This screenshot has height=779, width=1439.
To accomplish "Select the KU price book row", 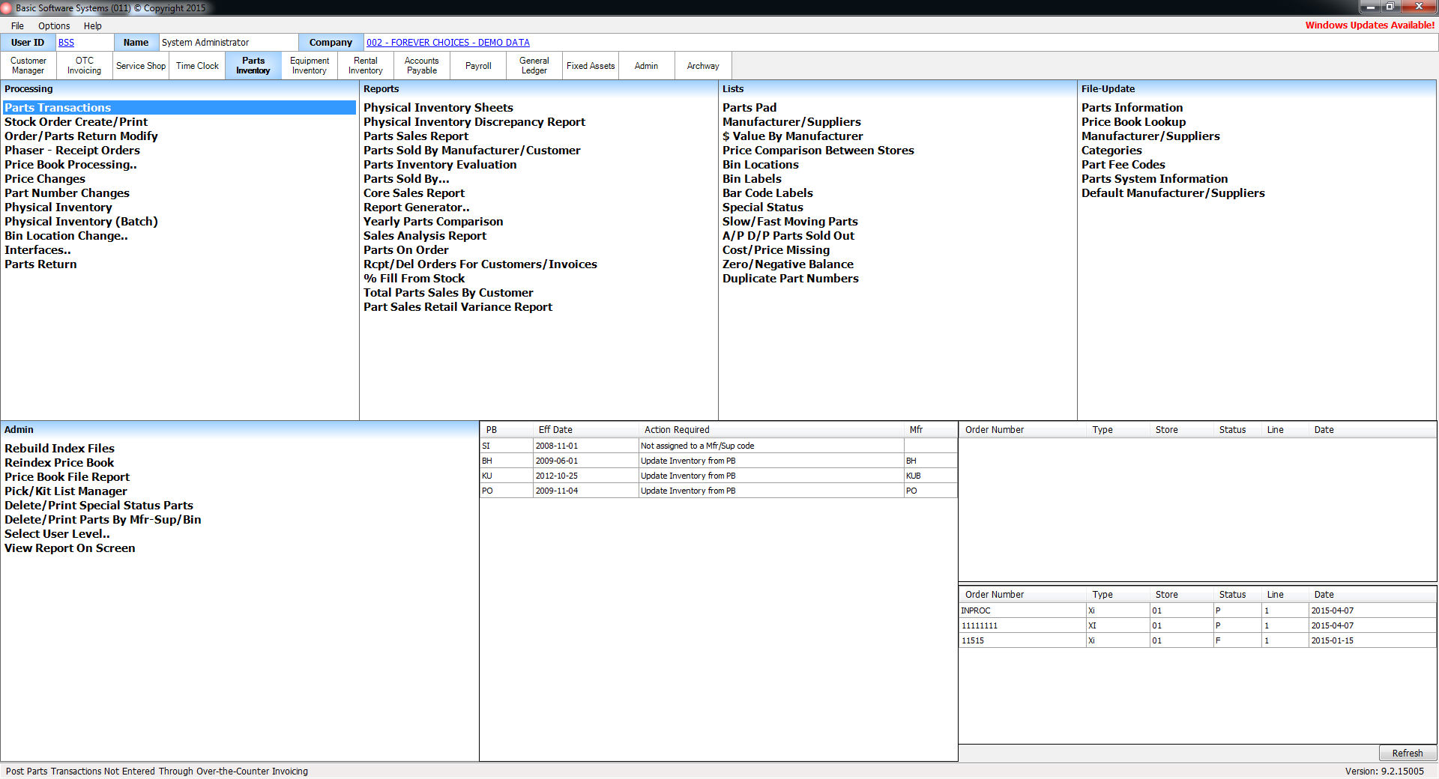I will 719,476.
